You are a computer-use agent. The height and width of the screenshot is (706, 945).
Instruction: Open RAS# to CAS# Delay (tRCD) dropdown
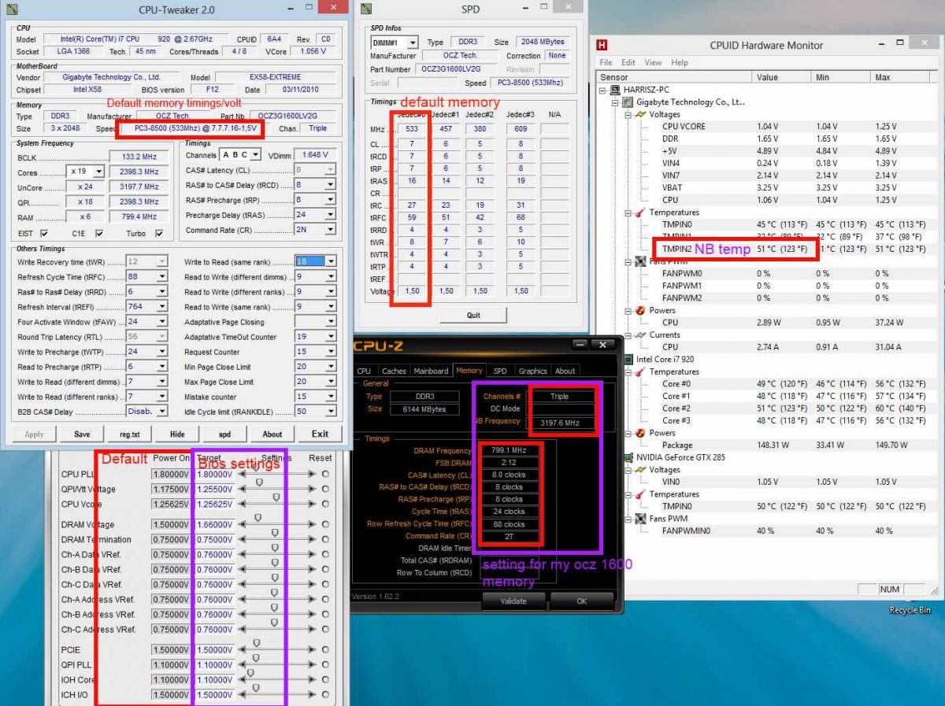[x=331, y=185]
